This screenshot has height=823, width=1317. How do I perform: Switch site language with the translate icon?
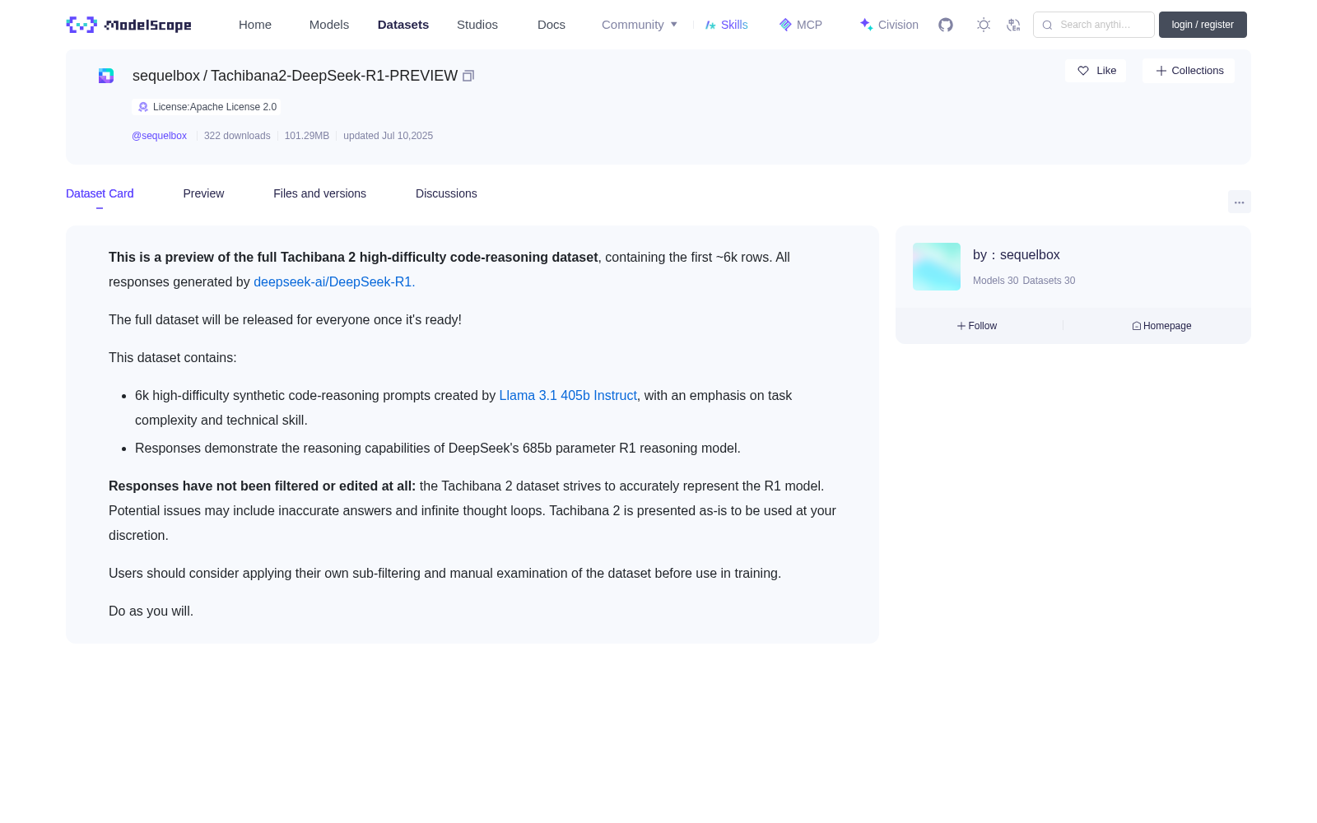tap(1013, 25)
